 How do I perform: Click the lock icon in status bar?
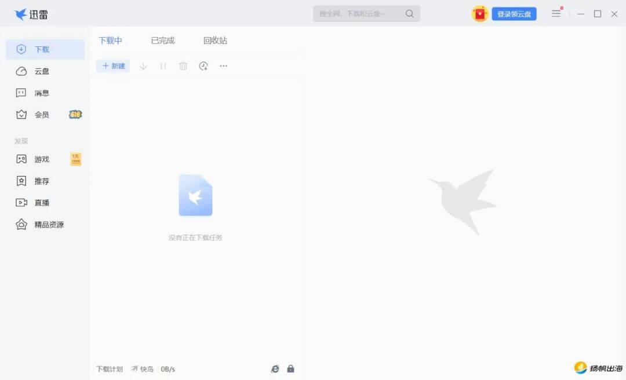coord(291,369)
